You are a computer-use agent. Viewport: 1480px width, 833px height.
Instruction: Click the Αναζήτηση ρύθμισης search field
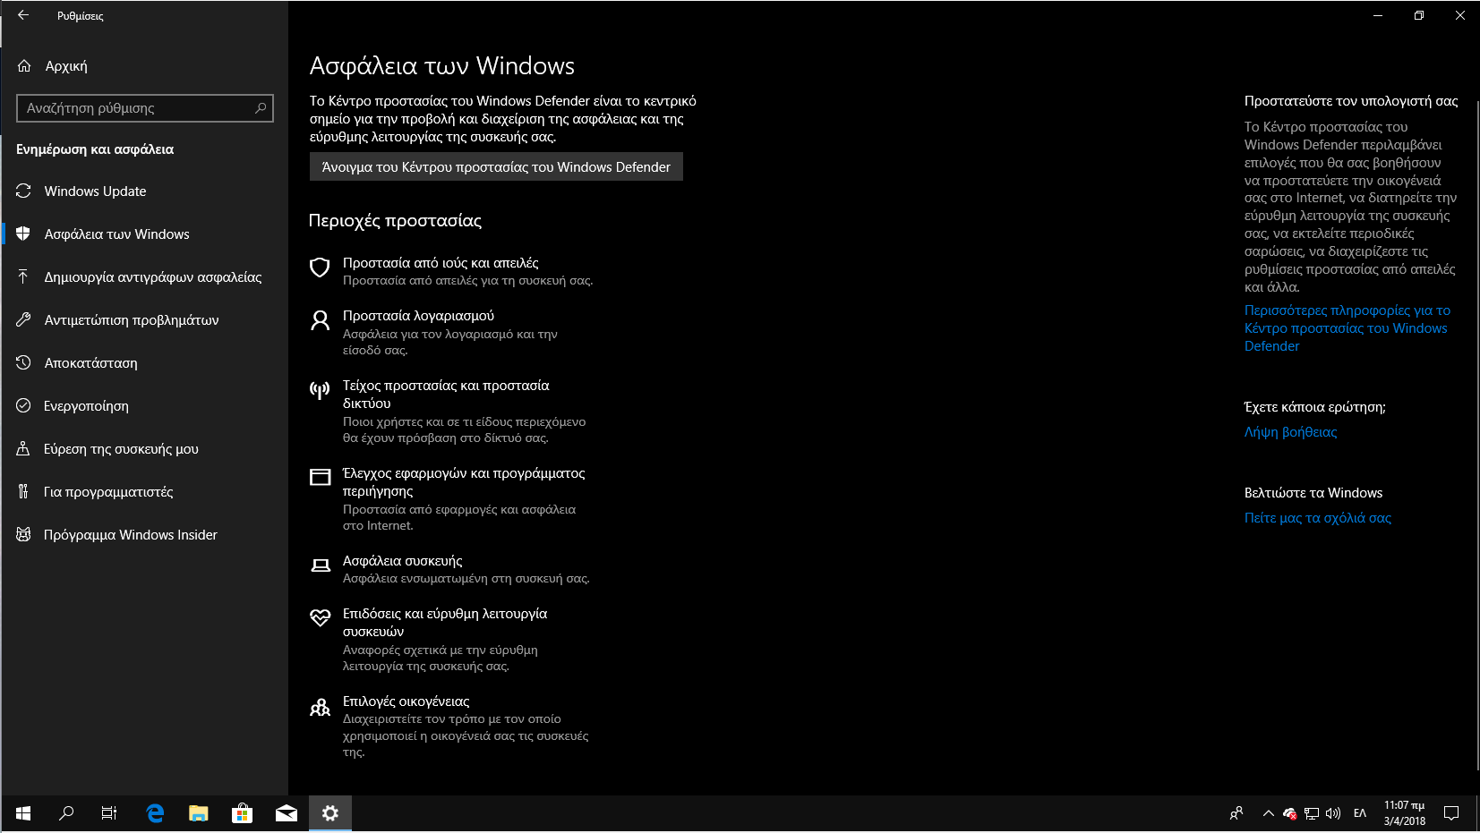145,108
